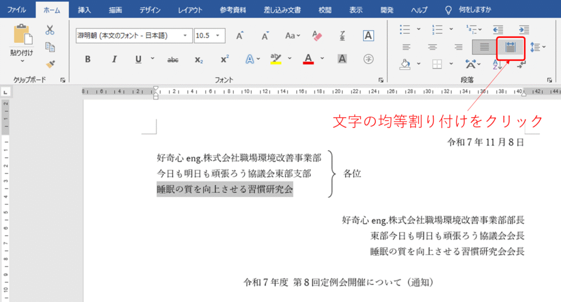Viewport: 561px width, 302px height.
Task: Open the font name dropdown 游明朝
Action: point(185,36)
